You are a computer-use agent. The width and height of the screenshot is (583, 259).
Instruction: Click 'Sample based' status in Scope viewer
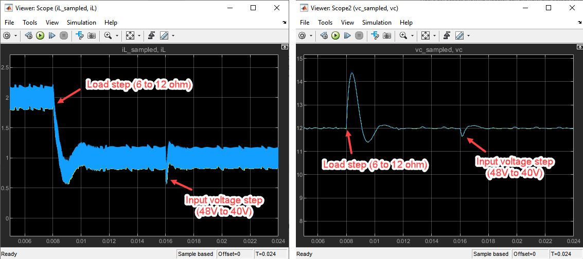pyautogui.click(x=195, y=254)
